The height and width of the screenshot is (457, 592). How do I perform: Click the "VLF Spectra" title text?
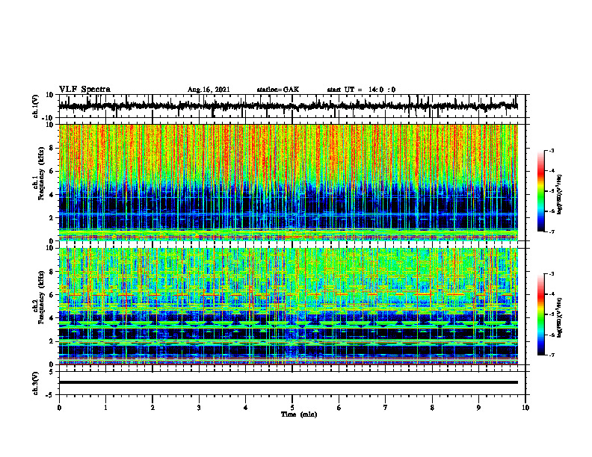[84, 90]
